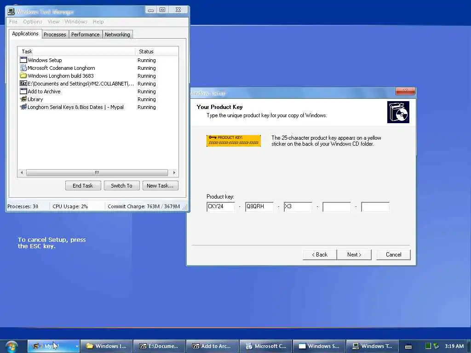Screen dimensions: 471x353
Task: Open the Mypal taskbar button dropdown arrow
Action: [77, 346]
